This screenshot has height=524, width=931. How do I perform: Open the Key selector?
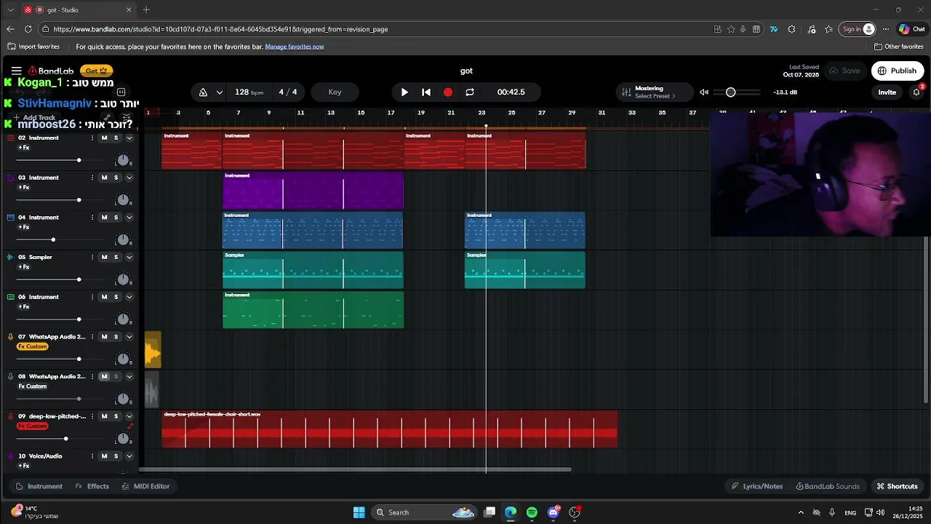point(335,92)
